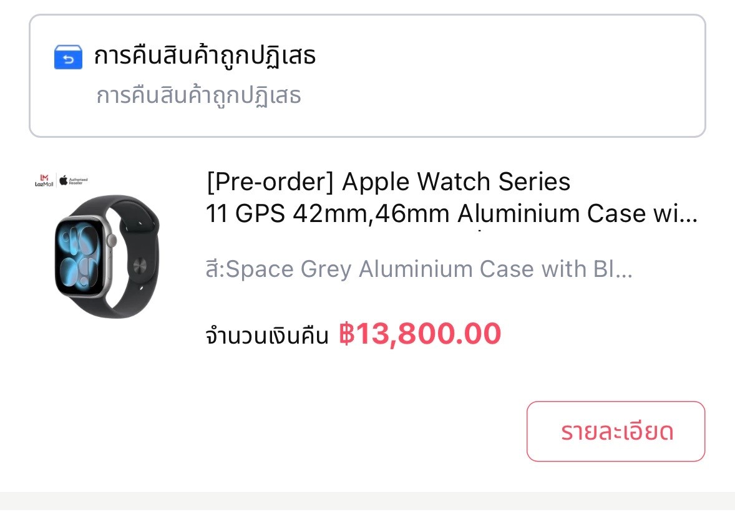Click the watch's digital crown in image

tap(112, 240)
